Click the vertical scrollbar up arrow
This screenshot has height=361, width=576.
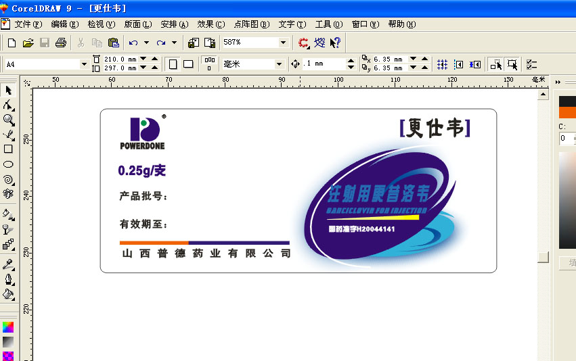point(544,95)
